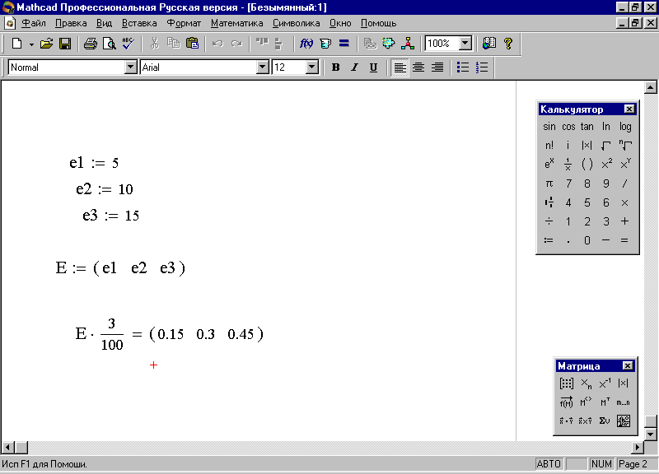The height and width of the screenshot is (474, 659).
Task: Print the worksheet using printer icon
Action: [x=90, y=44]
